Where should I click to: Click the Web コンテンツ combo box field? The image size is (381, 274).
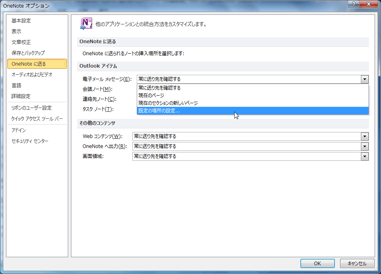pyautogui.click(x=250, y=136)
